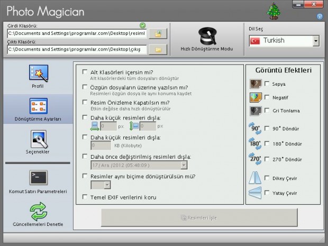Screen dimensions: 328x246
Task: Click Güncellemeleri Denetle green arrows icon
Action: (x=38, y=211)
